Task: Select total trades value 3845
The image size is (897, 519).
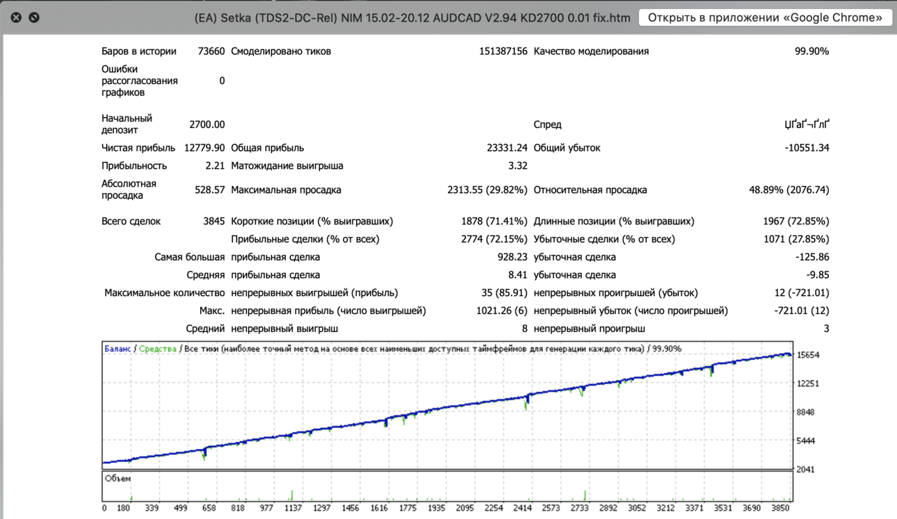Action: 213,222
